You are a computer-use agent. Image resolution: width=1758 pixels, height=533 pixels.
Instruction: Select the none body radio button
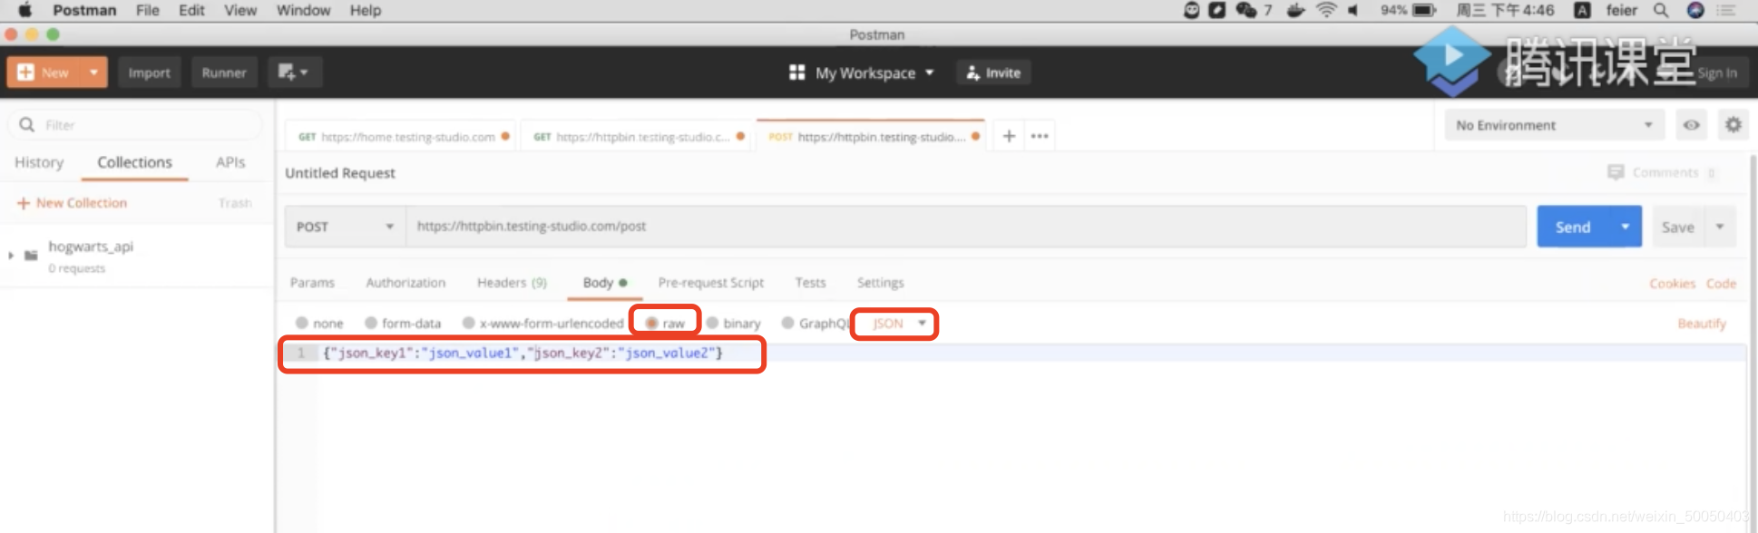pyautogui.click(x=302, y=323)
